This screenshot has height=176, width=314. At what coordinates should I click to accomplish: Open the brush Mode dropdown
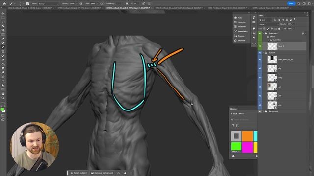(48, 4)
